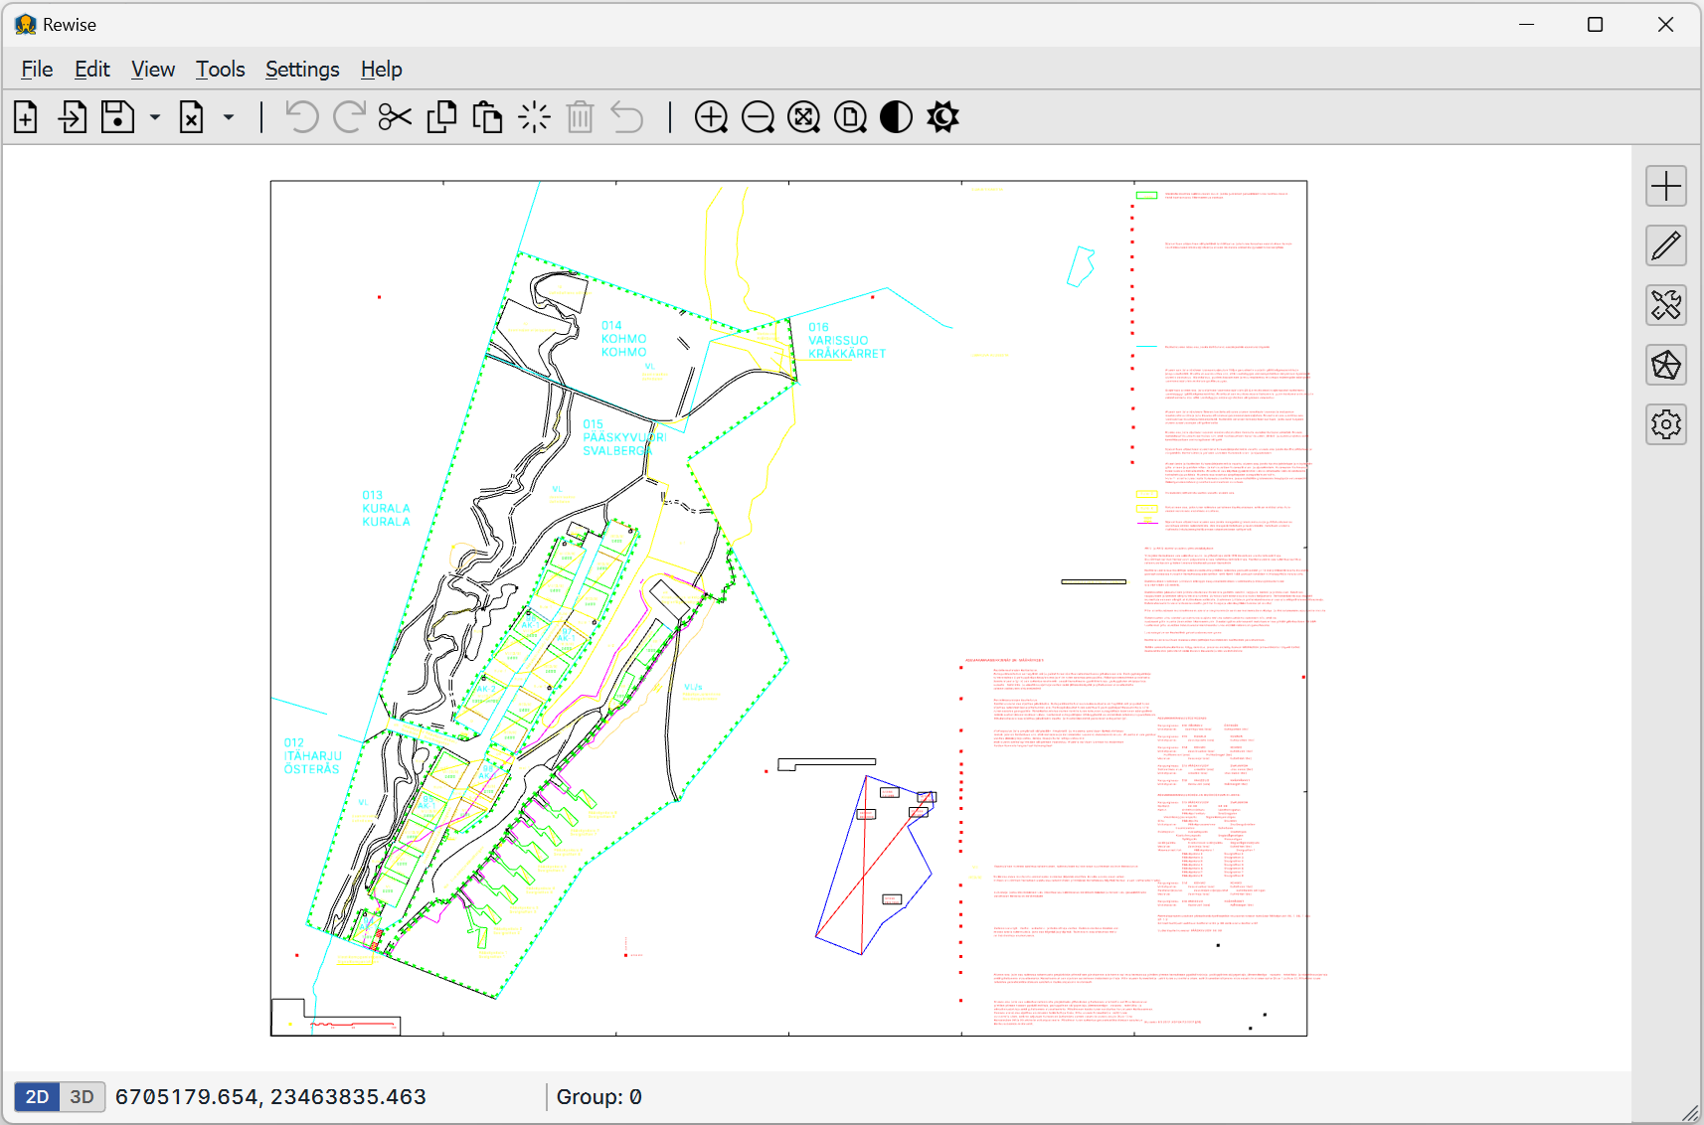The image size is (1704, 1125).
Task: Click the Copy icon
Action: click(441, 117)
